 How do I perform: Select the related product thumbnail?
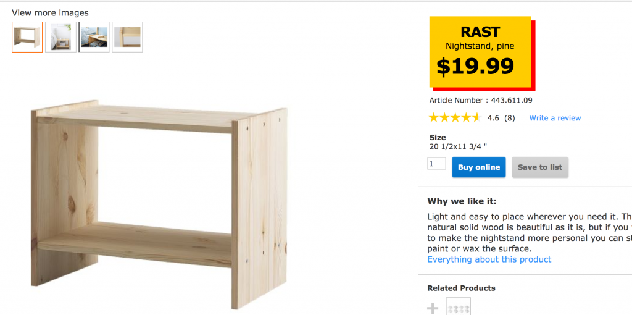click(x=458, y=307)
